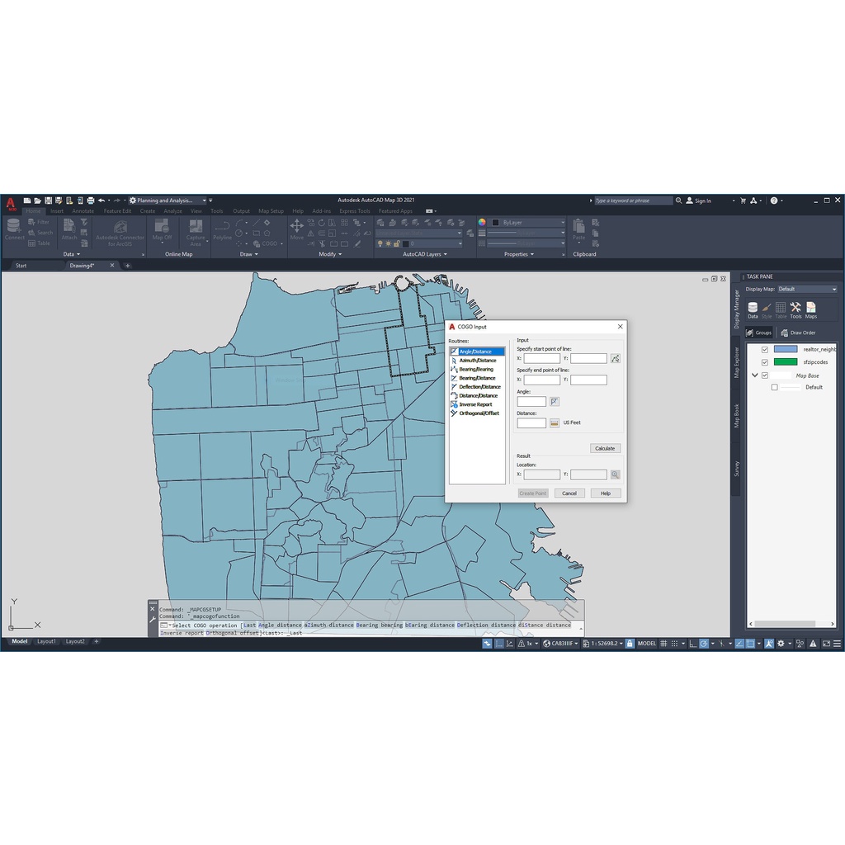
Task: Click the Sign In button
Action: point(698,201)
